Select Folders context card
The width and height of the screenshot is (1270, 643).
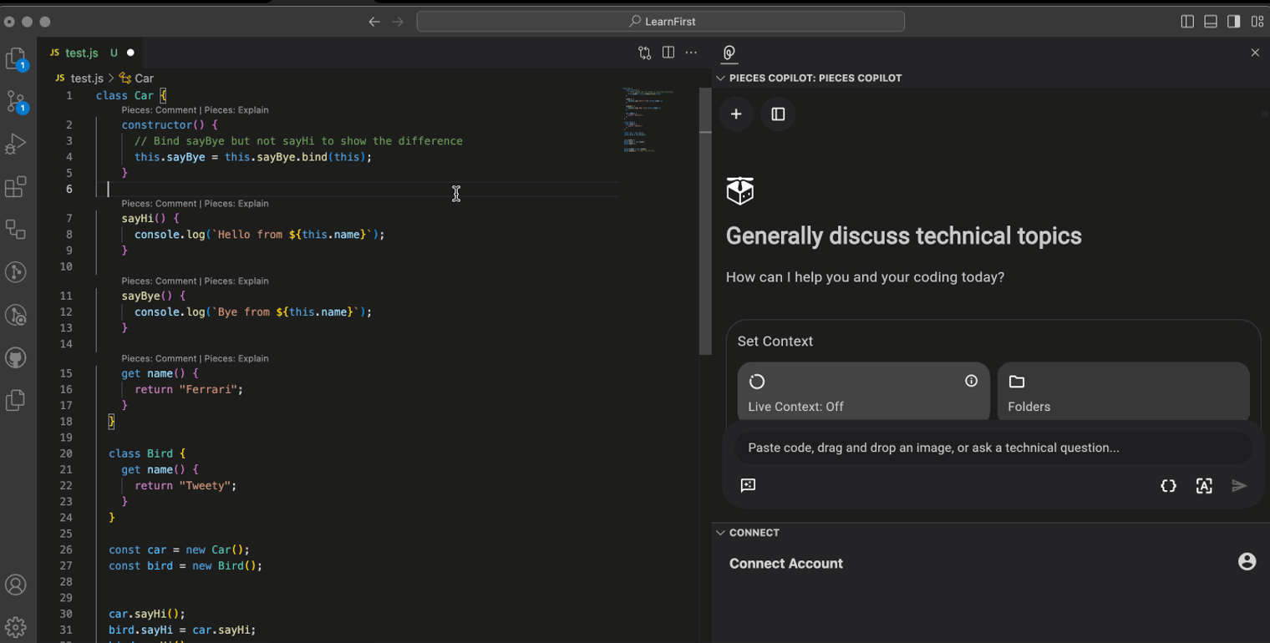coord(1123,392)
